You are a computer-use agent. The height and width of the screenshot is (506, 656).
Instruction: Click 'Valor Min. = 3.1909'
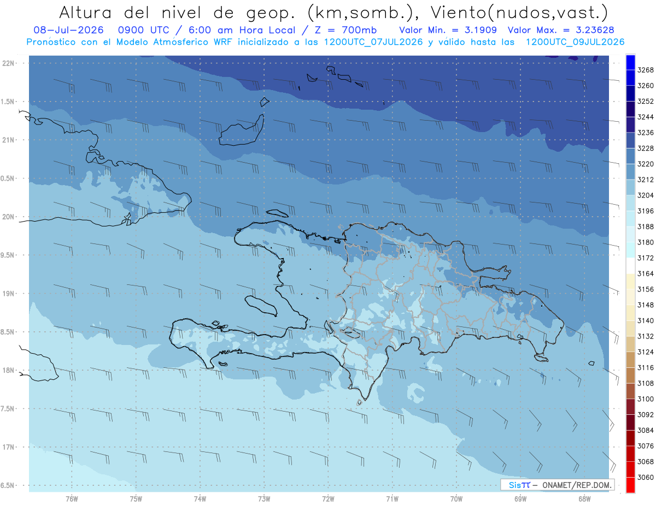coord(448,30)
